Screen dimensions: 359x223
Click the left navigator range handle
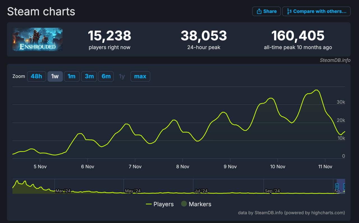point(337,186)
